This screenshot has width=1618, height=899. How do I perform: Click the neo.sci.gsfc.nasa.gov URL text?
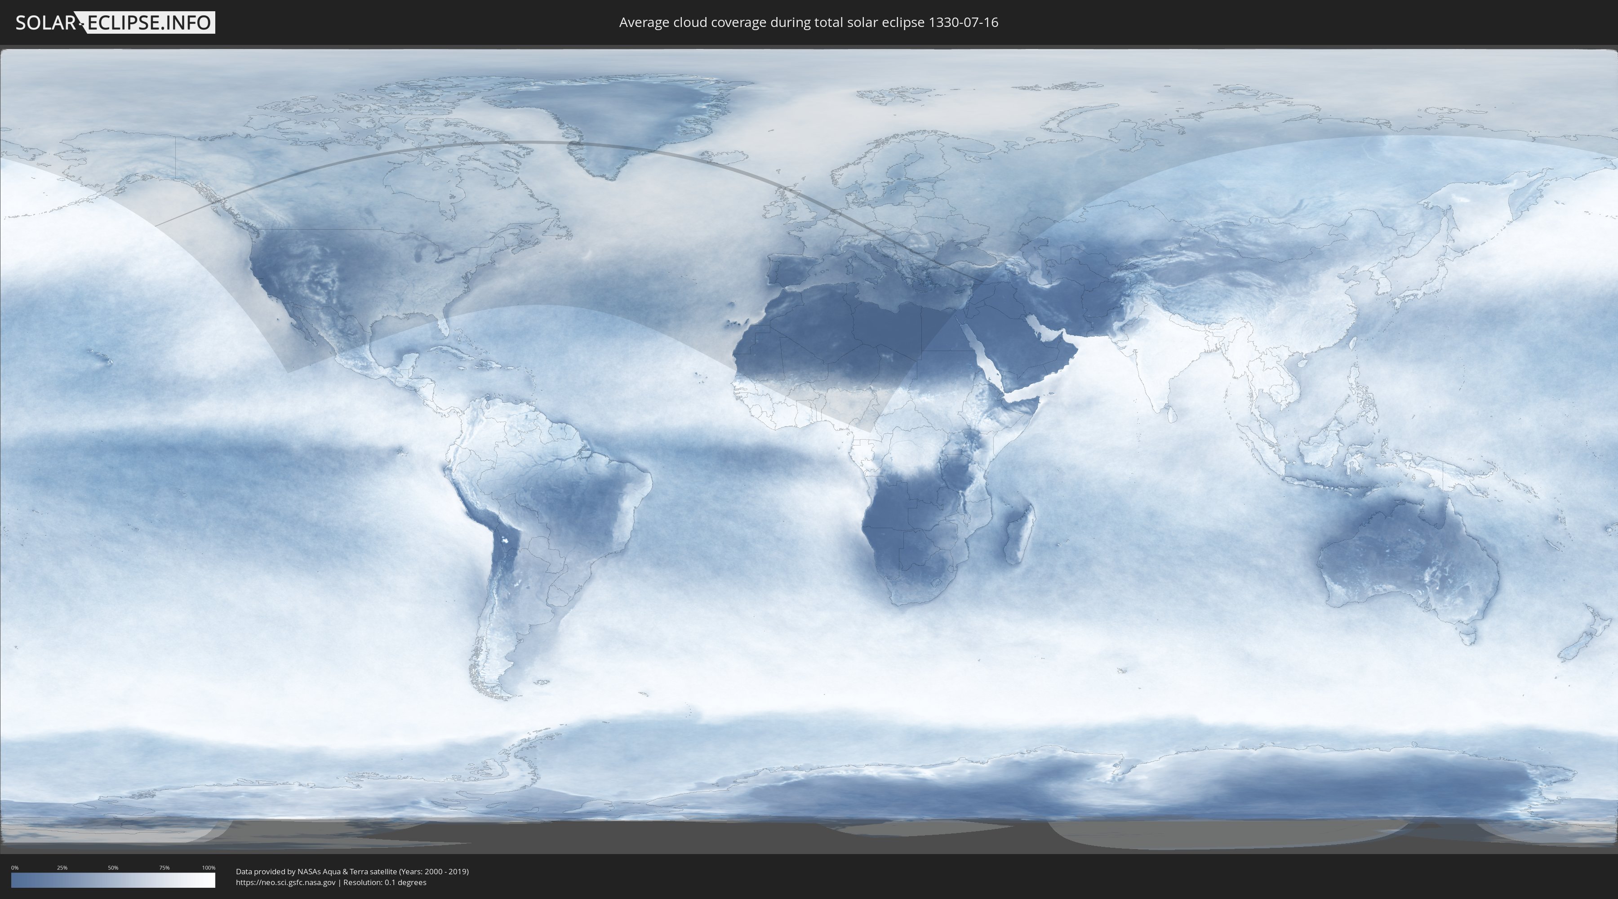click(286, 883)
